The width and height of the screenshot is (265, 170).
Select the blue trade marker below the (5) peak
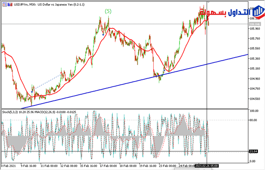103,35
